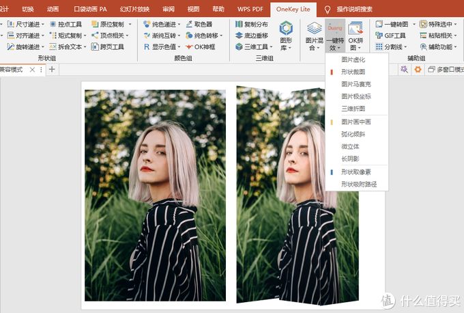Click 纯色递进 tool
The image size is (464, 313).
click(x=162, y=24)
